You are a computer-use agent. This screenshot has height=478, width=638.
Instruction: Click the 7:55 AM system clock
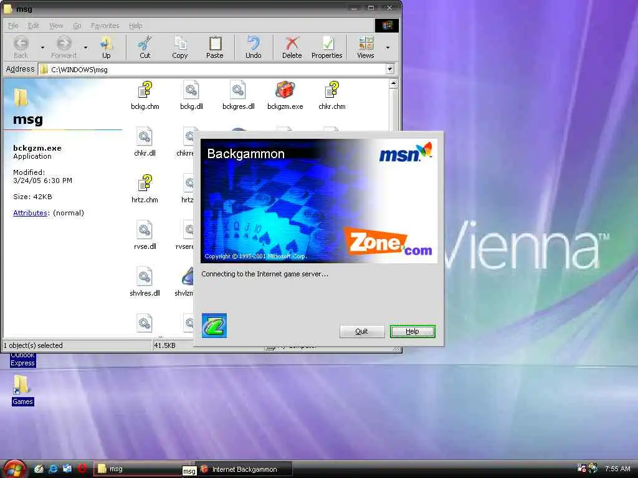(617, 469)
